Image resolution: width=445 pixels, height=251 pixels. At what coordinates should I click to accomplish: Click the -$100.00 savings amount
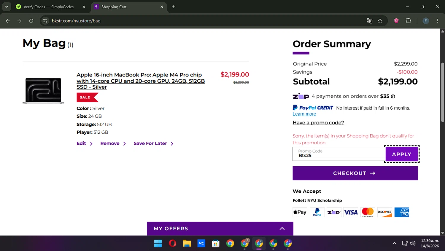click(407, 72)
